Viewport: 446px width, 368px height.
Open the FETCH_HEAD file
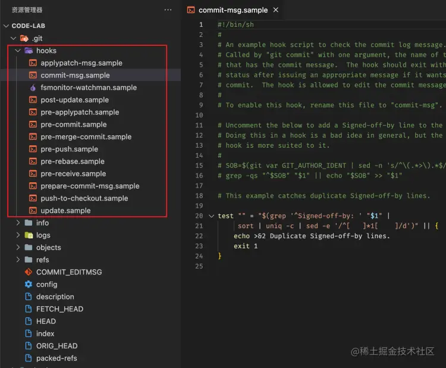coord(59,309)
